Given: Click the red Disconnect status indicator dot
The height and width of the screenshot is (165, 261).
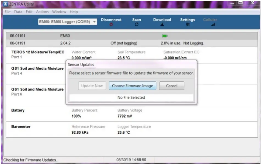Looking at the screenshot, I should [111, 24].
